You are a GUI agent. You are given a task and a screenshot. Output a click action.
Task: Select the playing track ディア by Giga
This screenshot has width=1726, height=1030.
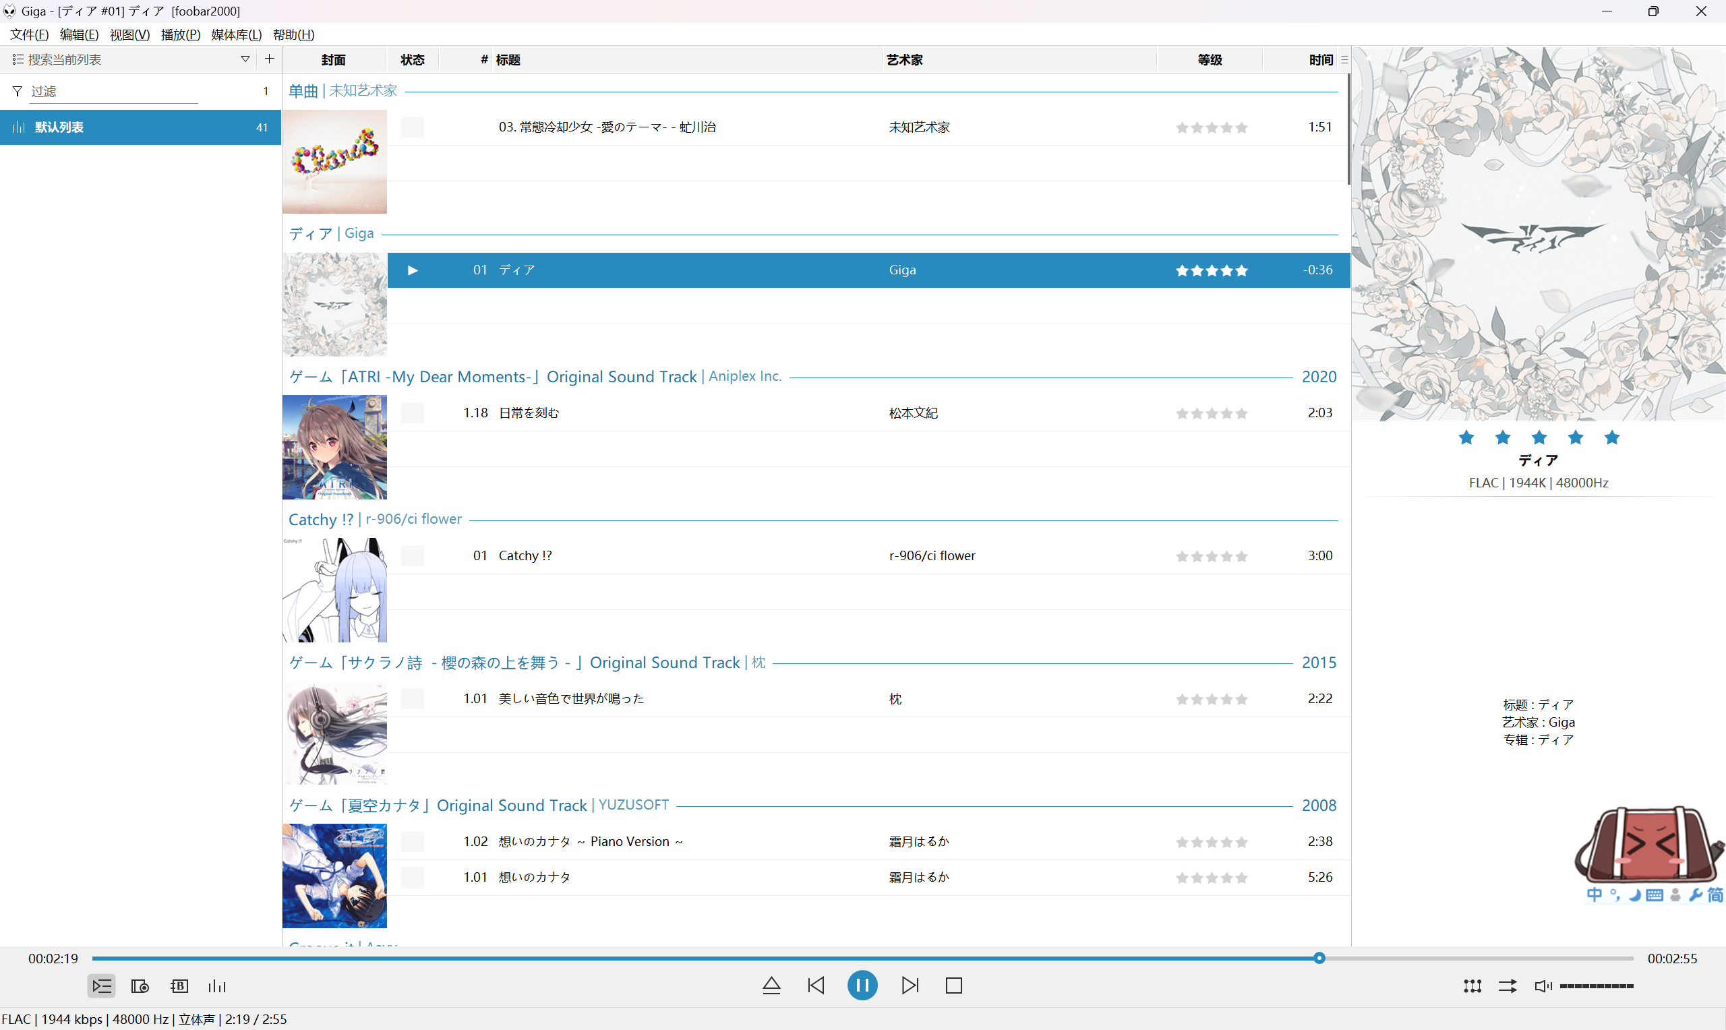(x=868, y=270)
